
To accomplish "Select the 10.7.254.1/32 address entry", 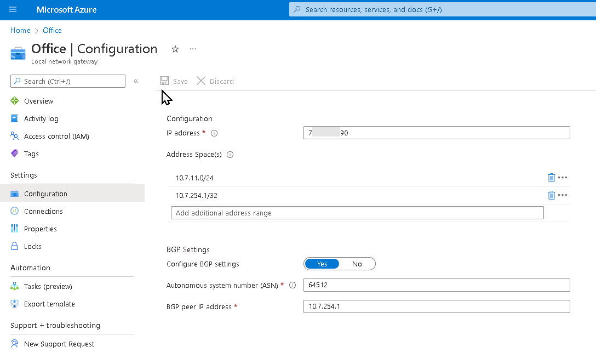I will tap(197, 195).
